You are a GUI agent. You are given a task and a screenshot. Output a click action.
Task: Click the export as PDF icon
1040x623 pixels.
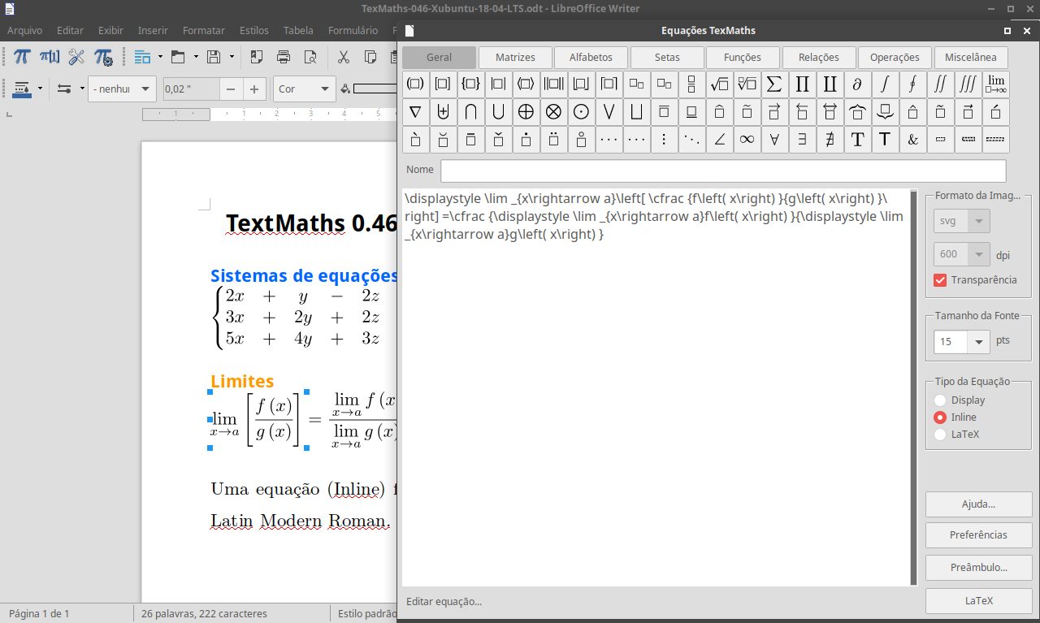click(x=257, y=57)
